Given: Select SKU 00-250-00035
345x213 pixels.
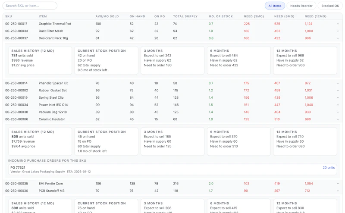Looking at the screenshot, I should coord(16,184).
